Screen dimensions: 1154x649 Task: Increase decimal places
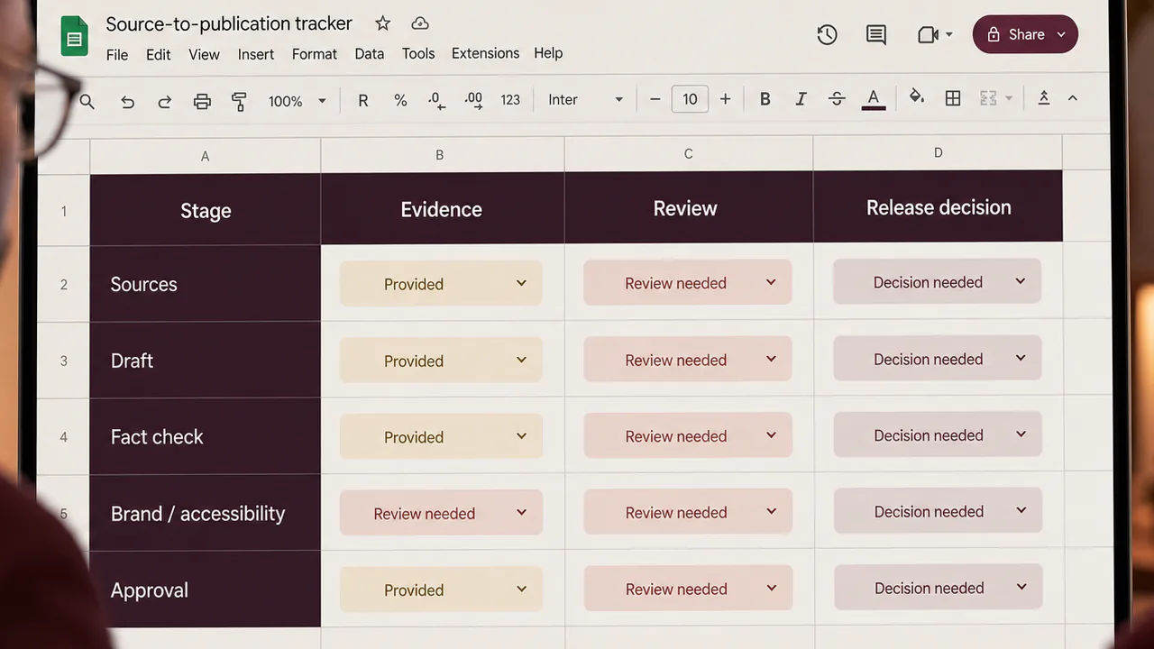(x=472, y=100)
